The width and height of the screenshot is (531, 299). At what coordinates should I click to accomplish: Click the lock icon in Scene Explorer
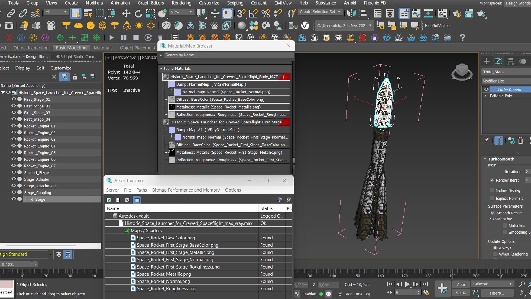75,77
